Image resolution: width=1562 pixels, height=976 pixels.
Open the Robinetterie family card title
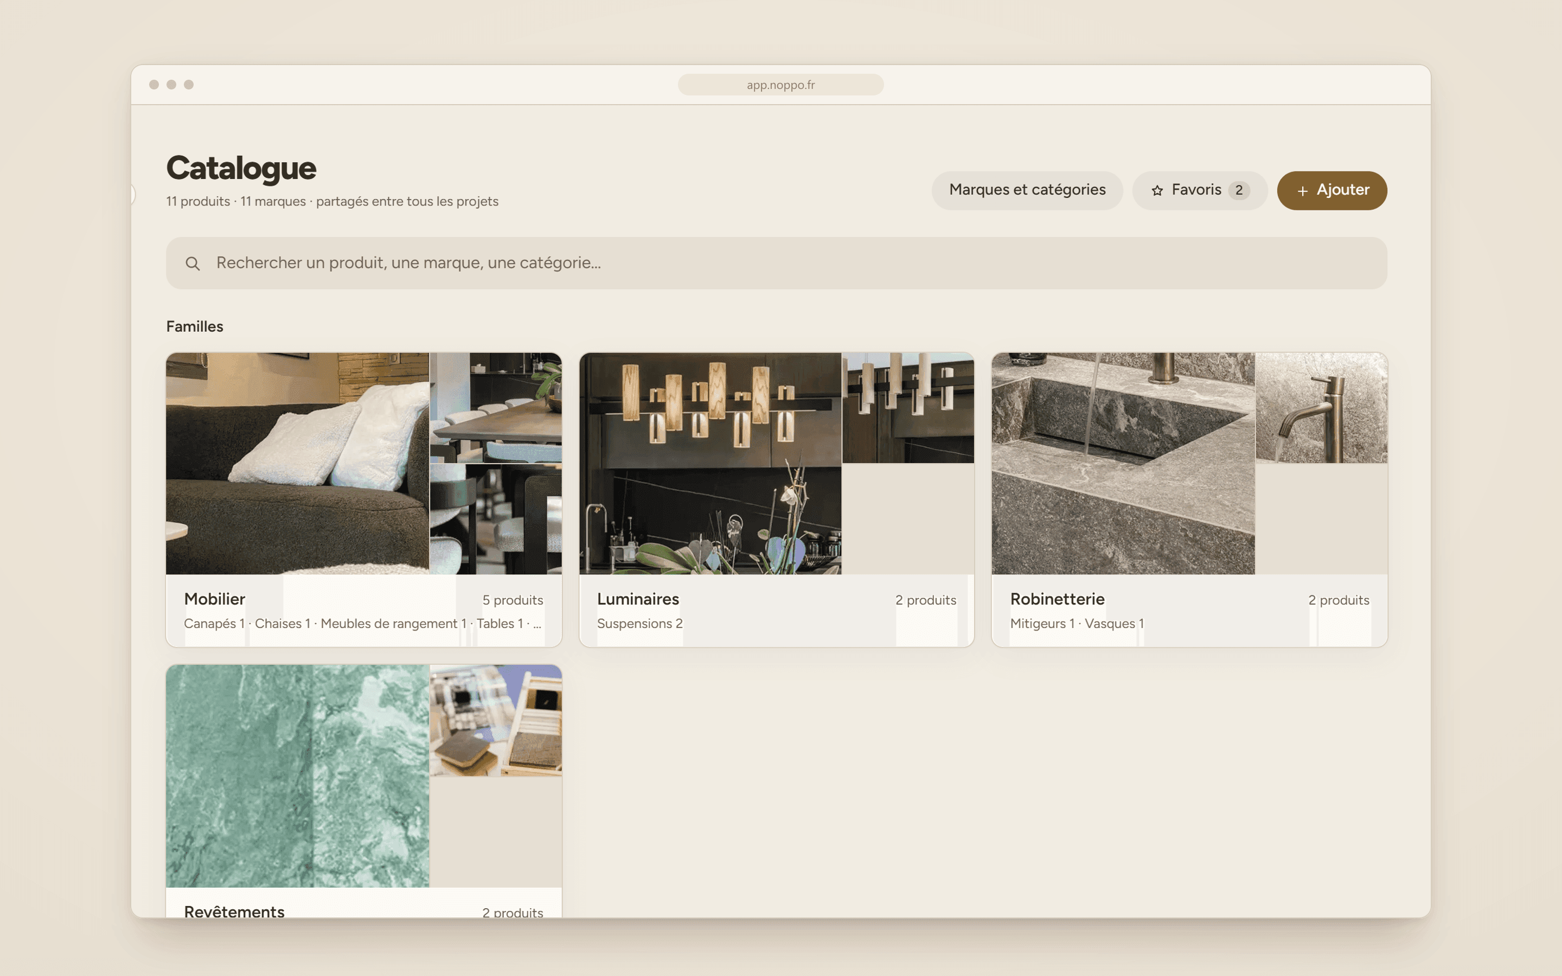[1057, 599]
